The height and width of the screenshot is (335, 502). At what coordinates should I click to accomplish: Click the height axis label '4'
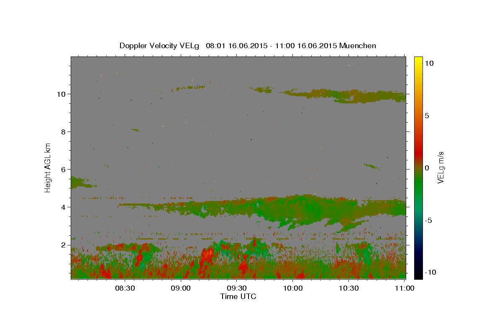pyautogui.click(x=63, y=207)
